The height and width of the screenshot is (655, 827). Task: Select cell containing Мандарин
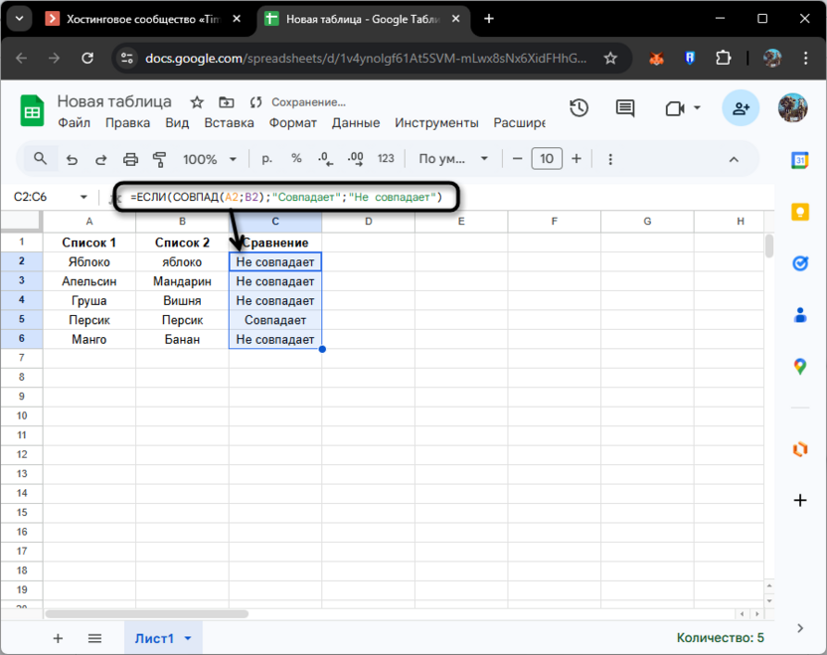[182, 281]
